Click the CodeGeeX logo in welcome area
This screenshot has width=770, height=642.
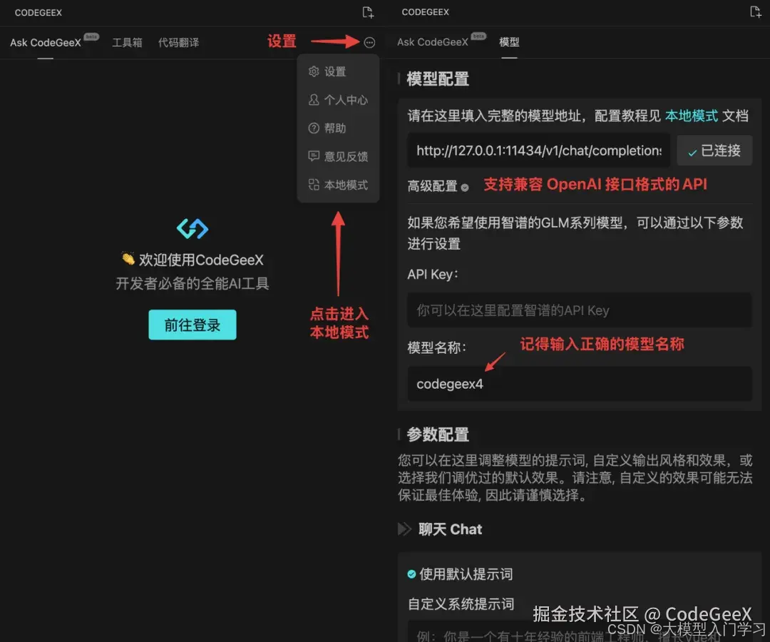point(192,228)
